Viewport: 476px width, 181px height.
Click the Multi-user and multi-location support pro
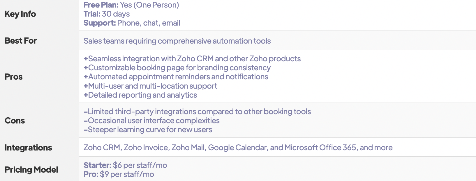pyautogui.click(x=150, y=86)
